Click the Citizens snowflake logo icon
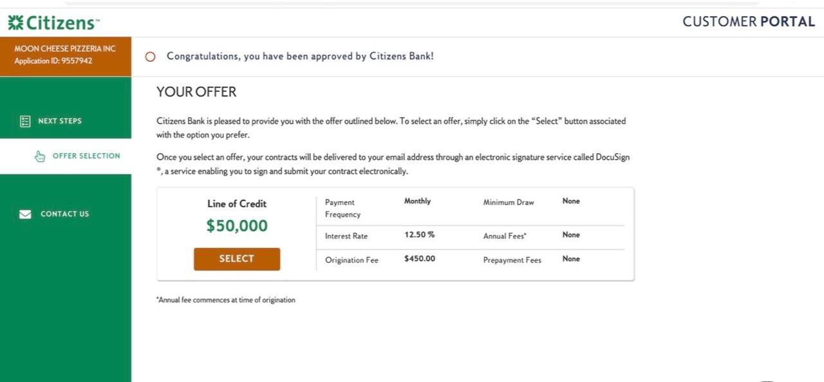The width and height of the screenshot is (824, 382). 15,23
